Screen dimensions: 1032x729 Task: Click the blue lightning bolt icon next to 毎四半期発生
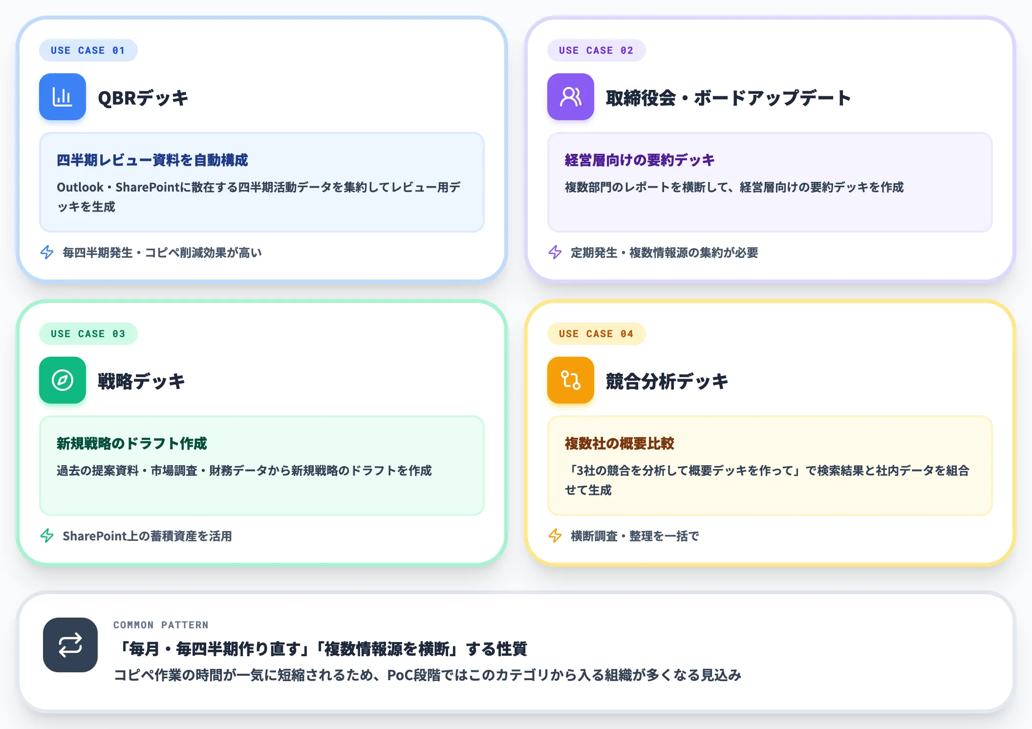[47, 252]
